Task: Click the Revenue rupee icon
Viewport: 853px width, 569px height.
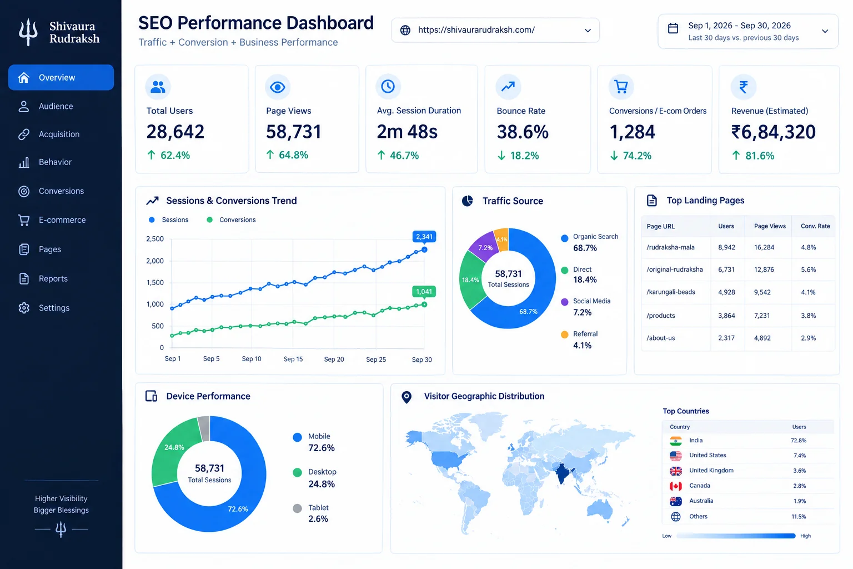Action: (744, 87)
